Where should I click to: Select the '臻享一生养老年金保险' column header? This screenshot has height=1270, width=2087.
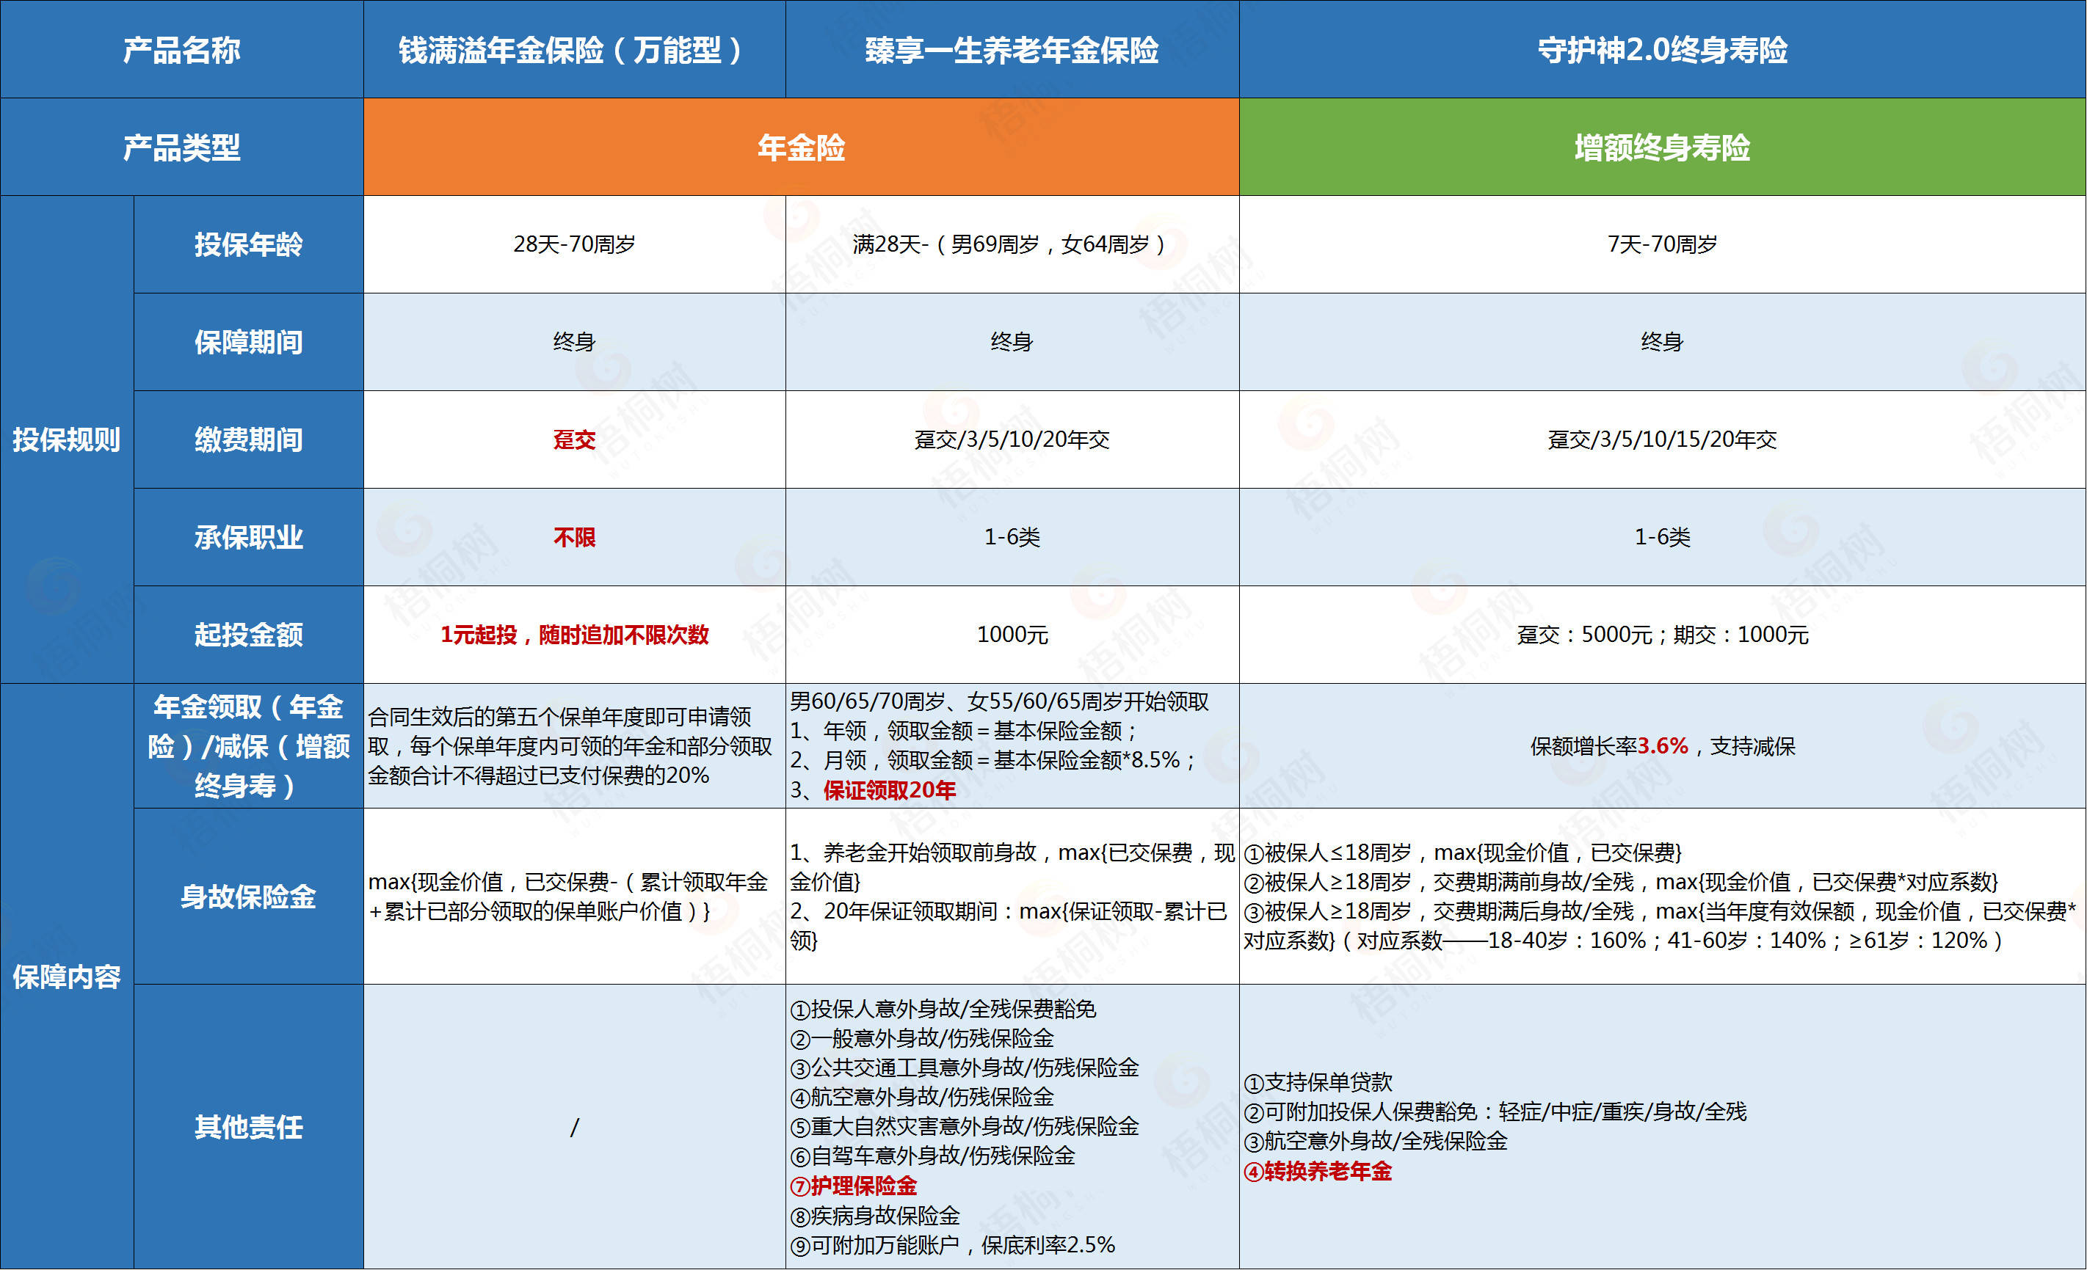coord(1012,50)
